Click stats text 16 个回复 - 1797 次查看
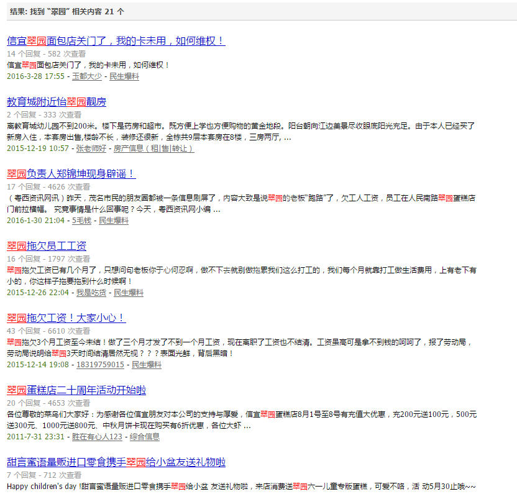The height and width of the screenshot is (494, 517). click(x=48, y=259)
